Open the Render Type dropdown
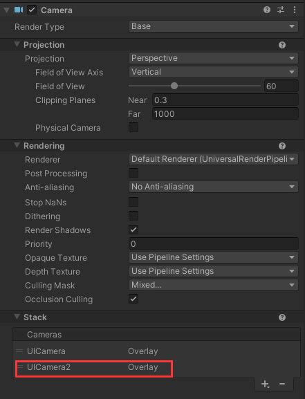The height and width of the screenshot is (399, 305). [213, 26]
